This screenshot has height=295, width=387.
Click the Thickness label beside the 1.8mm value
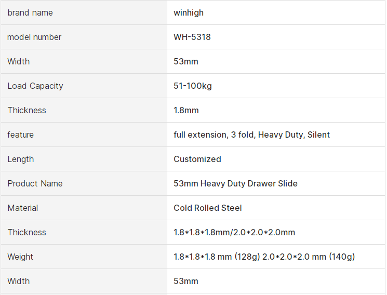[26, 110]
